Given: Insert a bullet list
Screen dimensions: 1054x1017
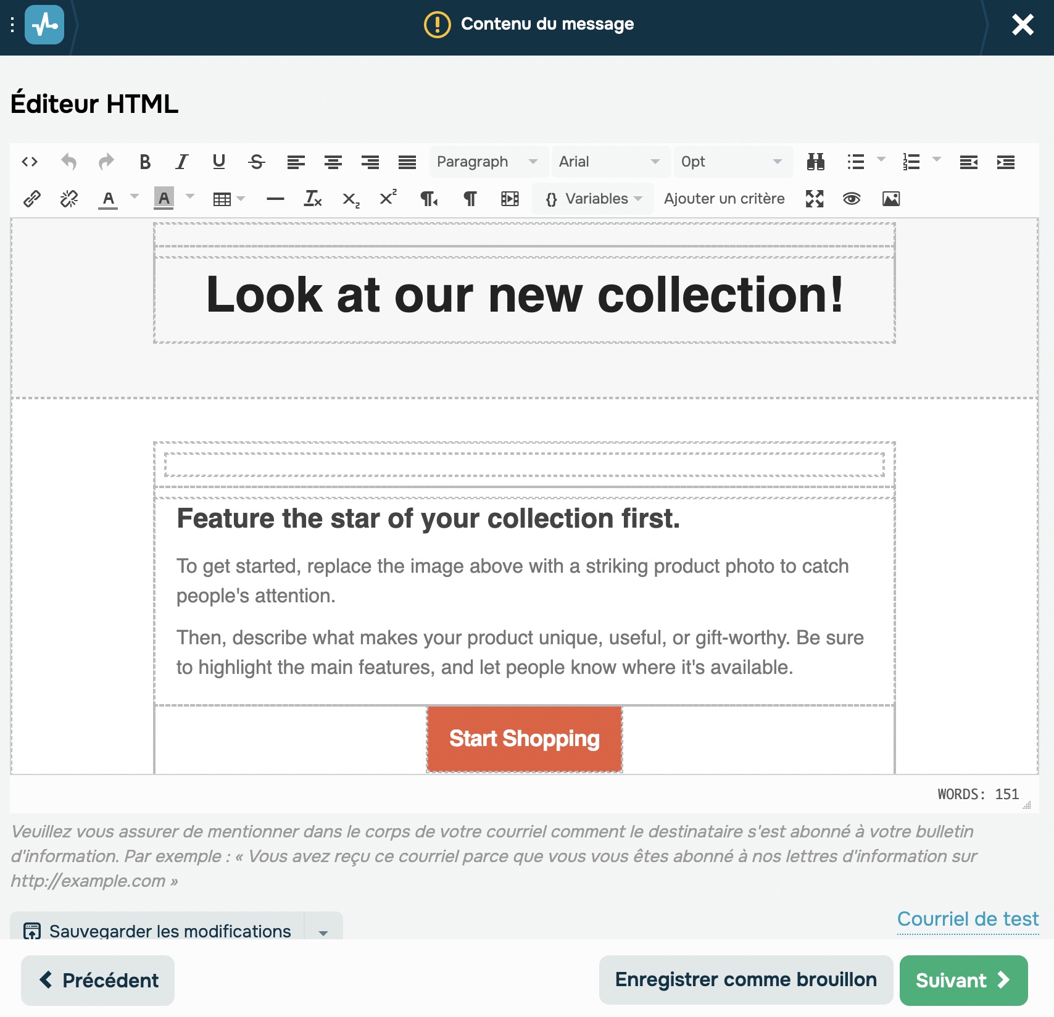Looking at the screenshot, I should [x=856, y=162].
